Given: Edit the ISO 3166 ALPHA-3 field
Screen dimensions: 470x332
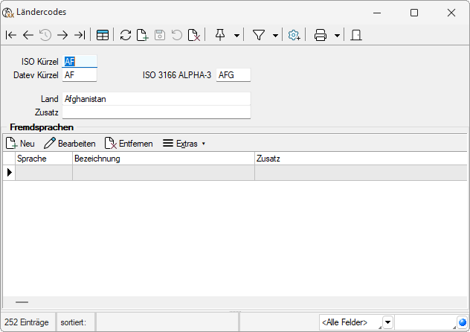Looking at the screenshot, I should click(234, 75).
